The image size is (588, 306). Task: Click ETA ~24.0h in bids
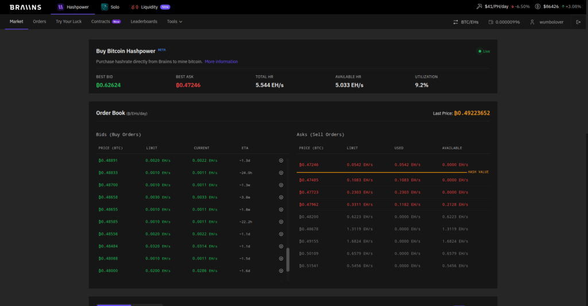pyautogui.click(x=246, y=173)
